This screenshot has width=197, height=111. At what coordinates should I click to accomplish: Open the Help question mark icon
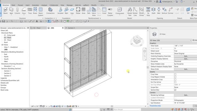click(182, 2)
